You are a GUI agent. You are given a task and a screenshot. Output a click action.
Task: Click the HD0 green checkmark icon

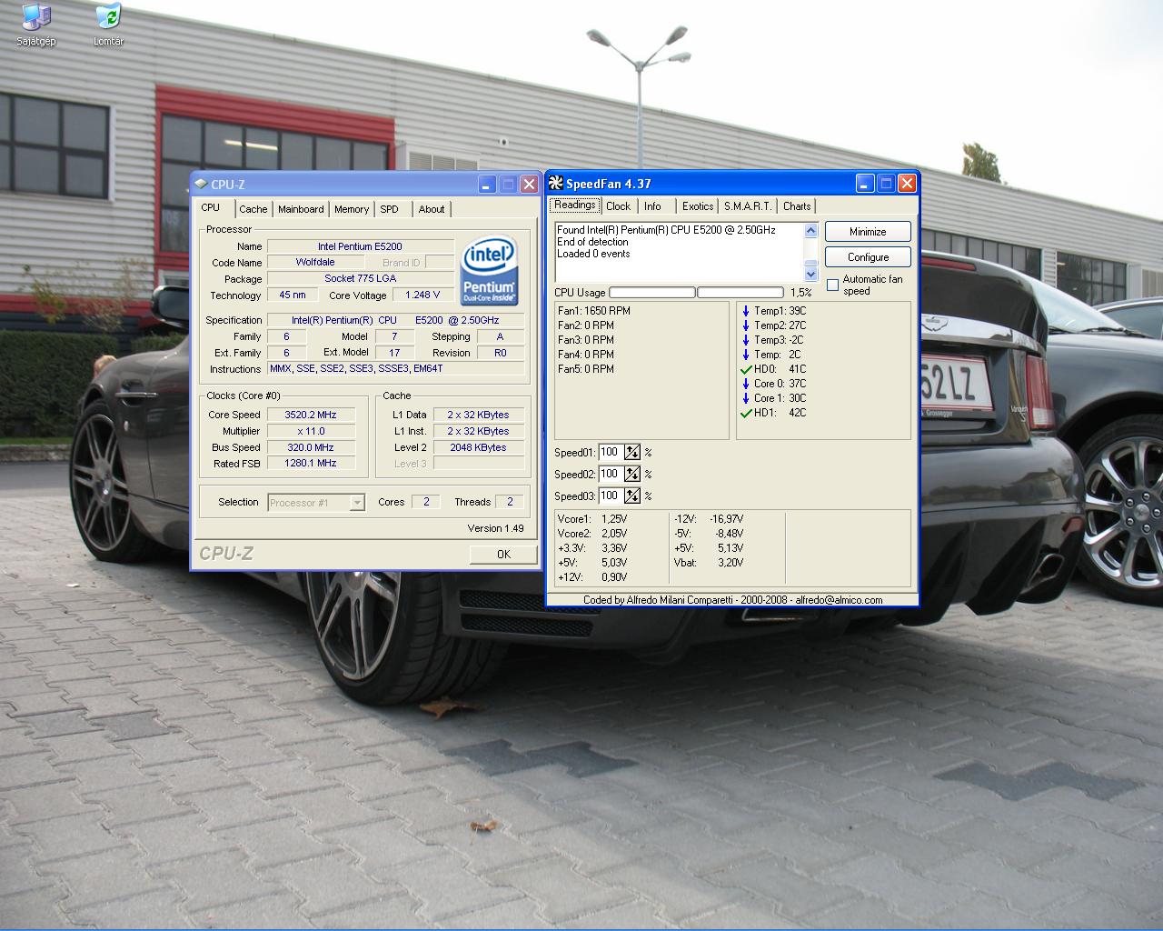[746, 369]
